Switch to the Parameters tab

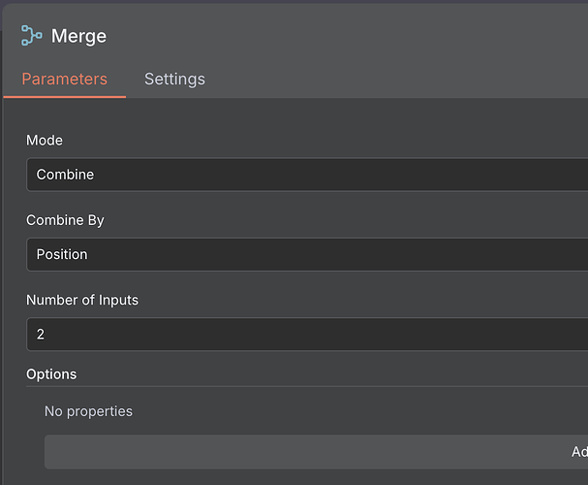pyautogui.click(x=65, y=80)
